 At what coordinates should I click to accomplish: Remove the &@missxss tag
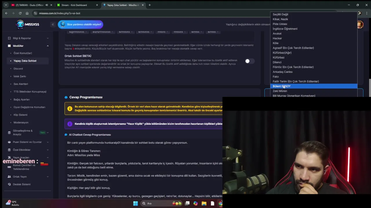(x=87, y=32)
